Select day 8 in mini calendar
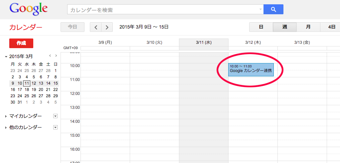The width and height of the screenshot is (340, 163). click(56, 77)
